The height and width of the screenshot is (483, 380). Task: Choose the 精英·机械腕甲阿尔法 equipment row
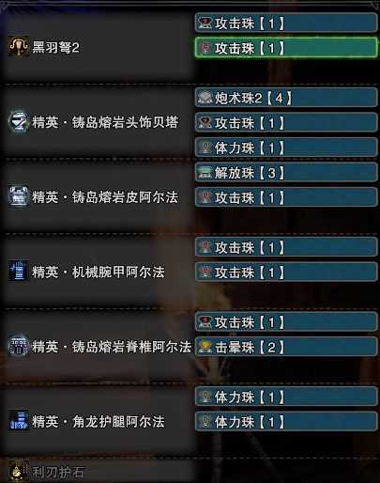coord(97,272)
